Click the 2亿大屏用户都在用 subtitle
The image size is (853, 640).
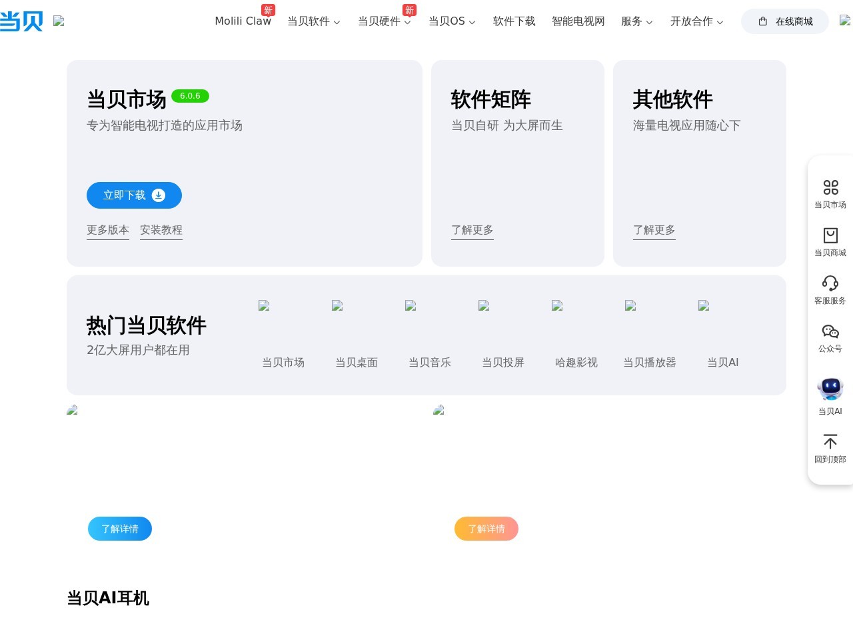(138, 350)
